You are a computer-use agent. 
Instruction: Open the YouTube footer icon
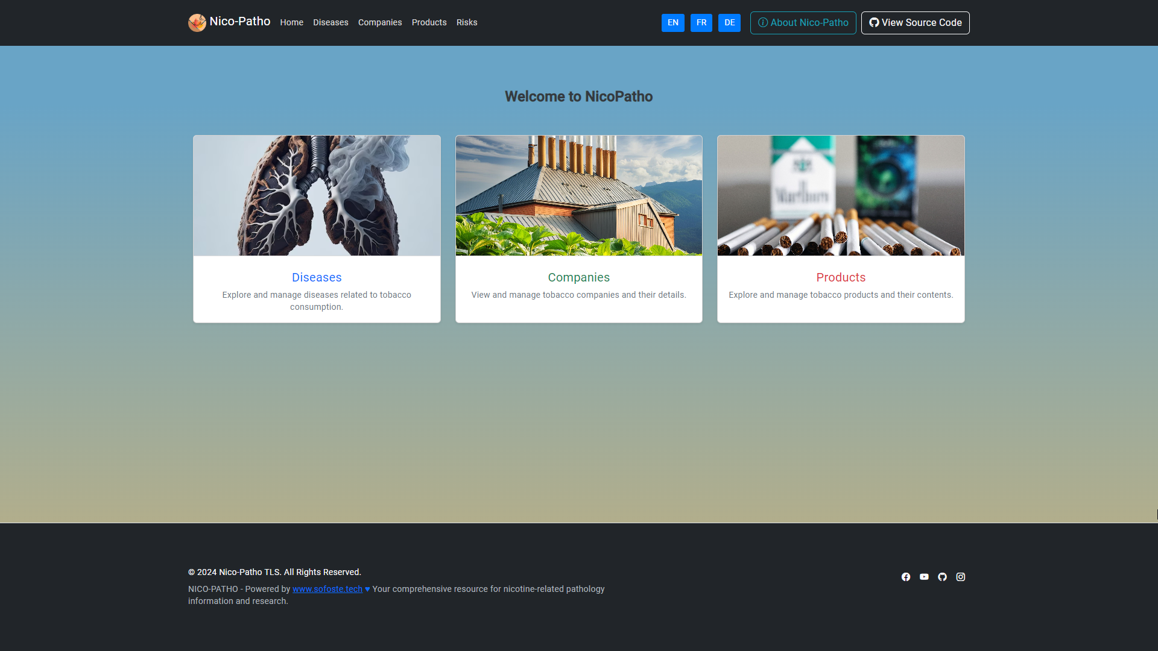click(924, 577)
